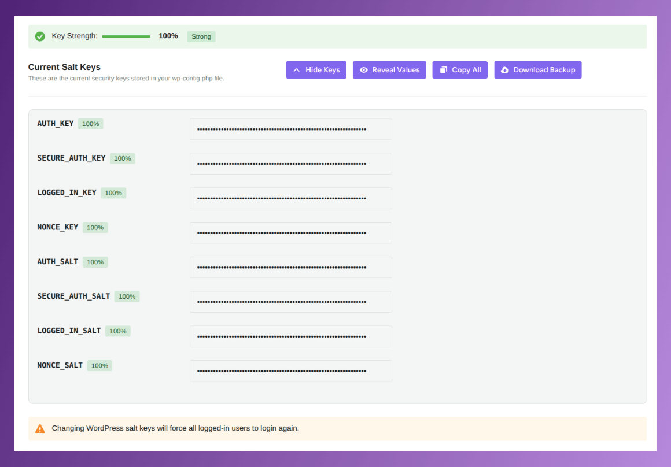Image resolution: width=671 pixels, height=467 pixels.
Task: Click the Key Strength progress bar
Action: point(126,36)
